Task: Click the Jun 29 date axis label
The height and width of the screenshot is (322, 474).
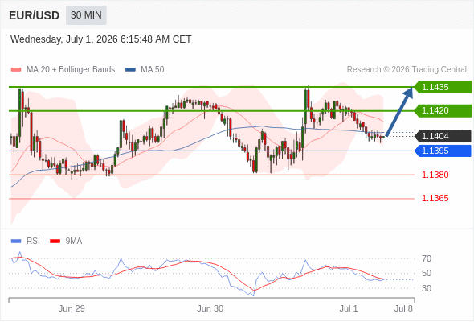Action: click(x=72, y=308)
